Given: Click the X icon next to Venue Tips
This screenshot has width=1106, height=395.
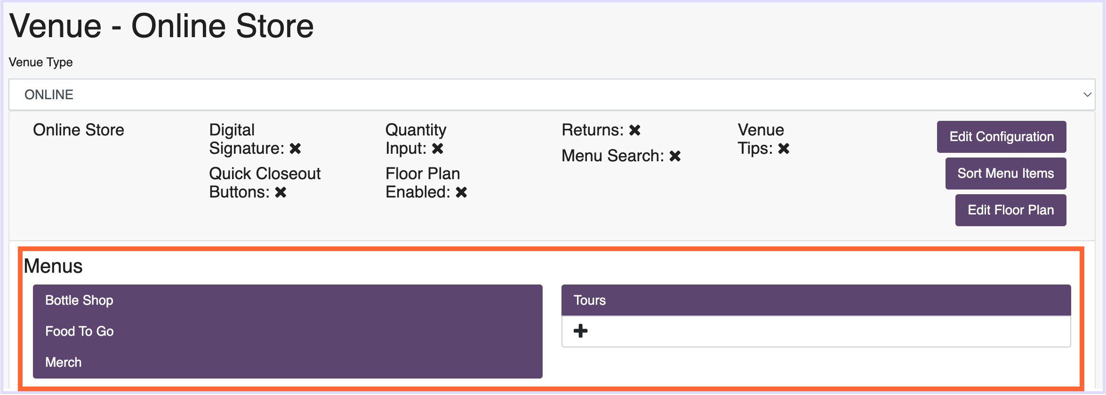Looking at the screenshot, I should coord(784,149).
